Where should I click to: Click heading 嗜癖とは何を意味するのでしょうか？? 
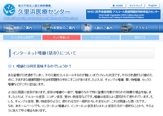44,66
